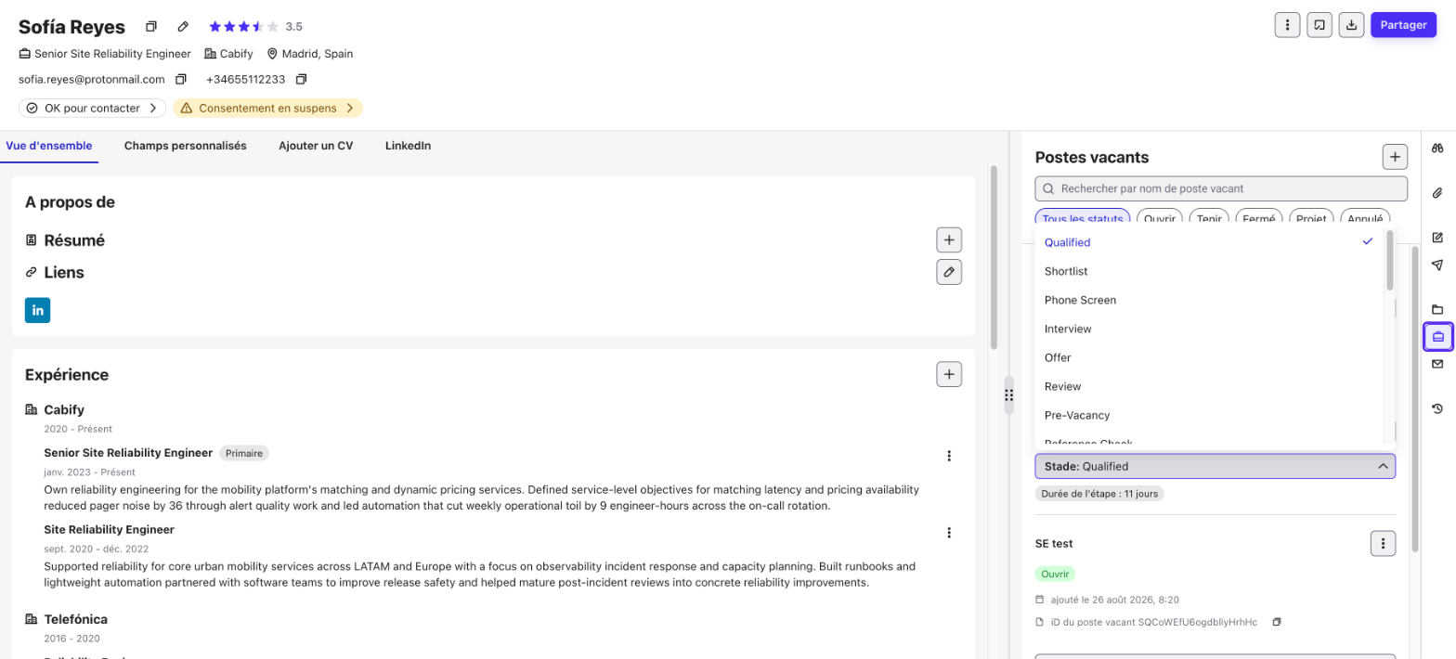Open the SE test vacancy three-dot menu
Image resolution: width=1456 pixels, height=659 pixels.
(1383, 543)
